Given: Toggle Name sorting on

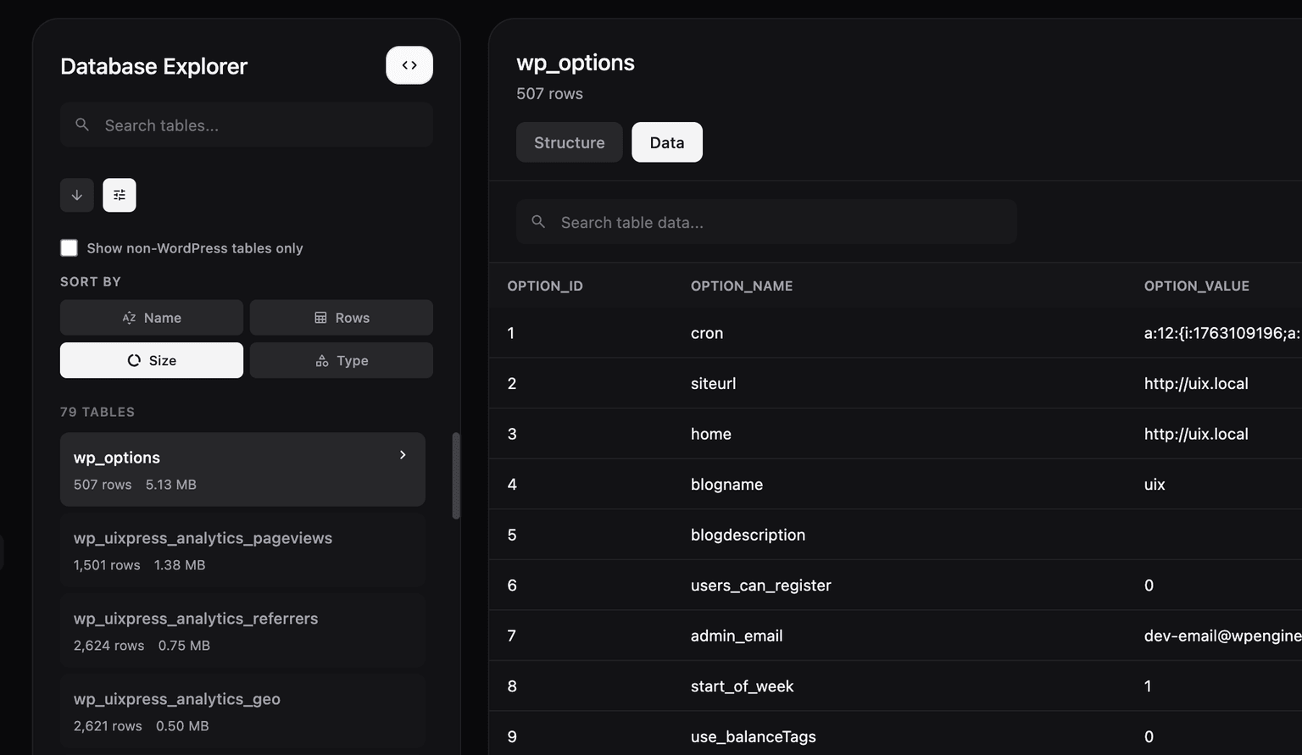Looking at the screenshot, I should coord(151,317).
